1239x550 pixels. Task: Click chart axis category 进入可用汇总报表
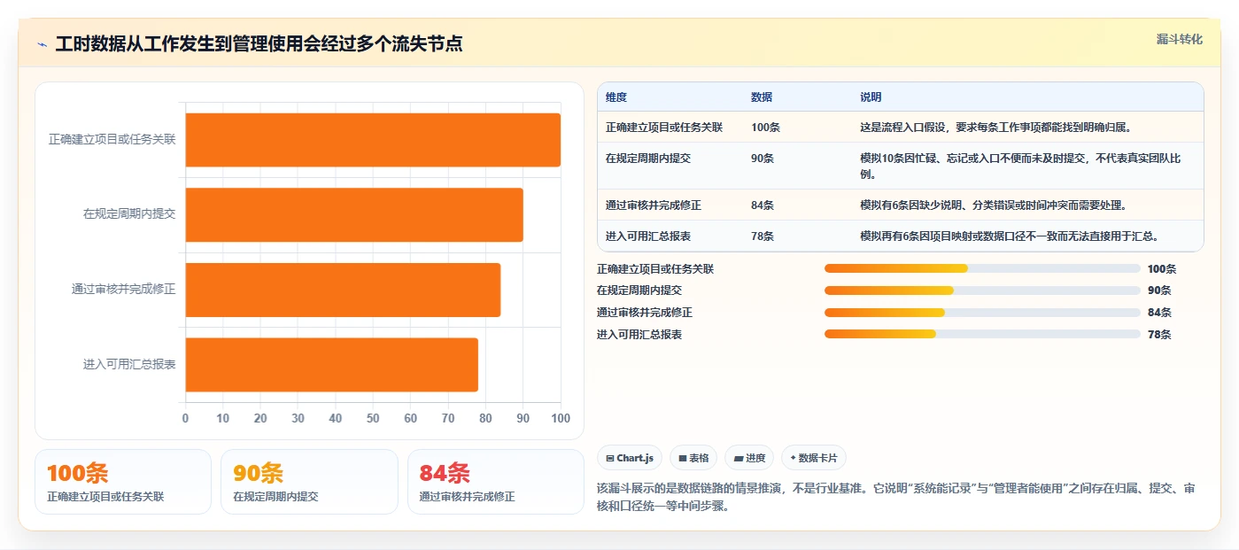pyautogui.click(x=129, y=364)
